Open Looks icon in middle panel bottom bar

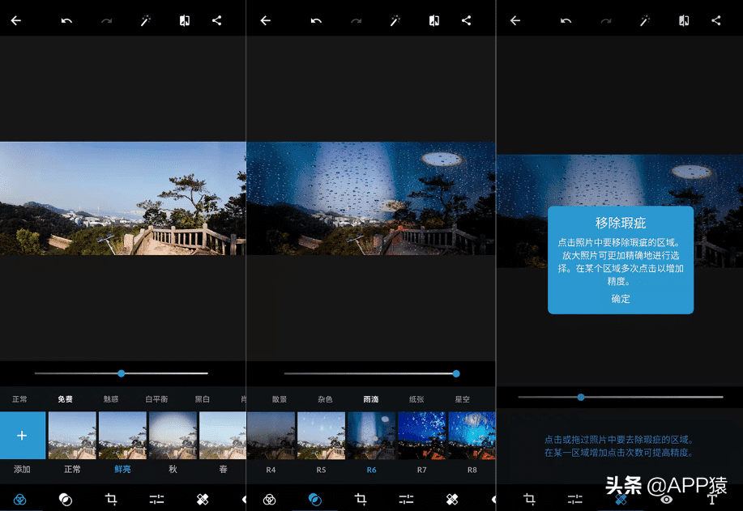pyautogui.click(x=269, y=499)
